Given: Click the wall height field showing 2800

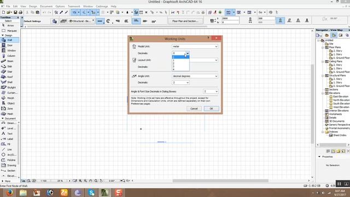Looking at the screenshot, I should (x=230, y=19).
